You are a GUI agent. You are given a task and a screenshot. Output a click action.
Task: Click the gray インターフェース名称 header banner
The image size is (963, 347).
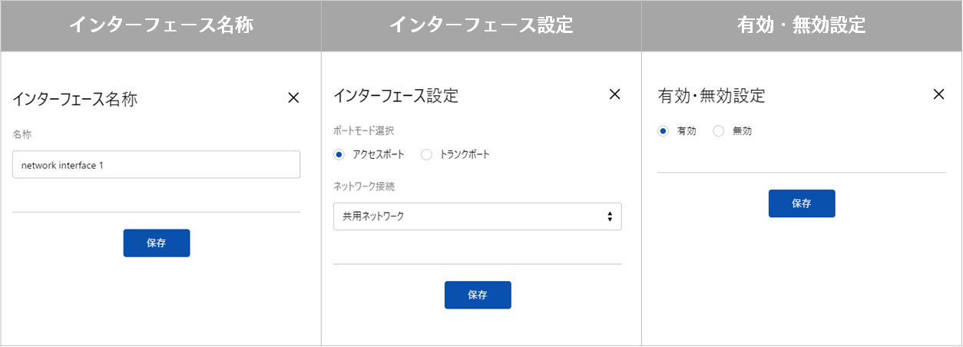pos(160,25)
